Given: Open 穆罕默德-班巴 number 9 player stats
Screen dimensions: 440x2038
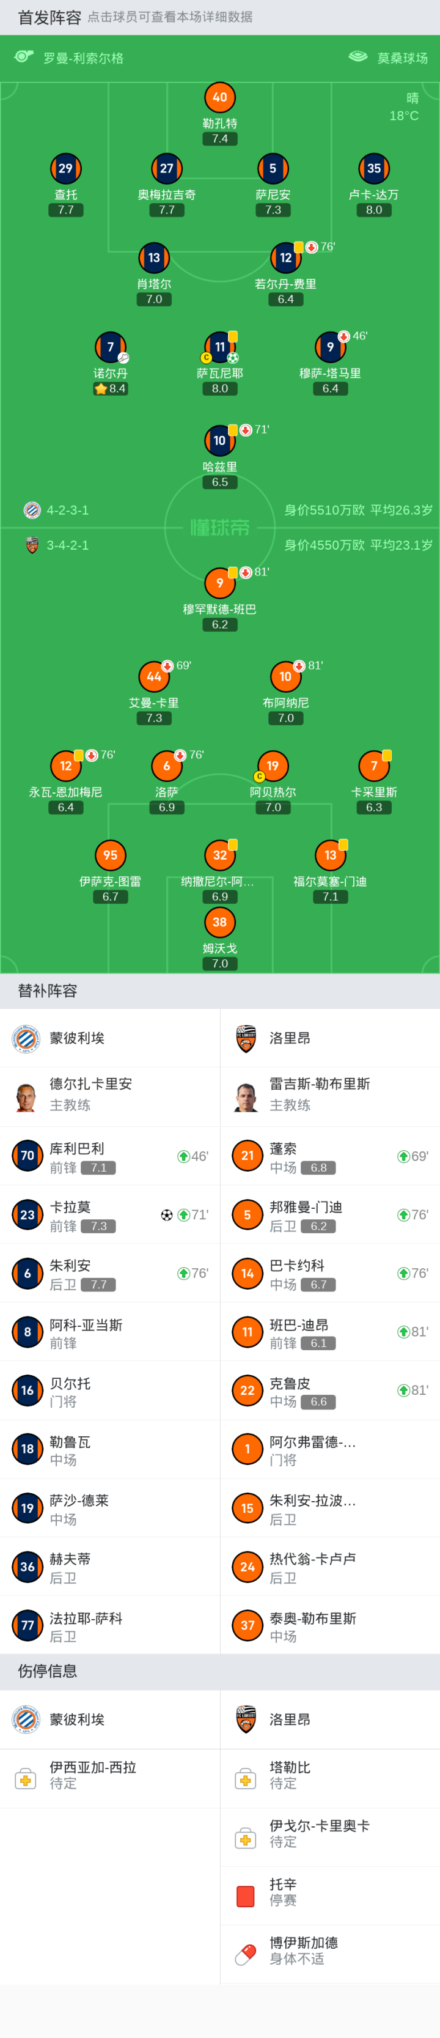Looking at the screenshot, I should tap(219, 583).
